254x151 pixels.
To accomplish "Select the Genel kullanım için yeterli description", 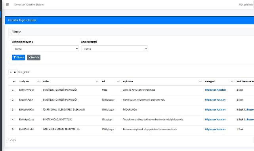I will click(144, 100).
